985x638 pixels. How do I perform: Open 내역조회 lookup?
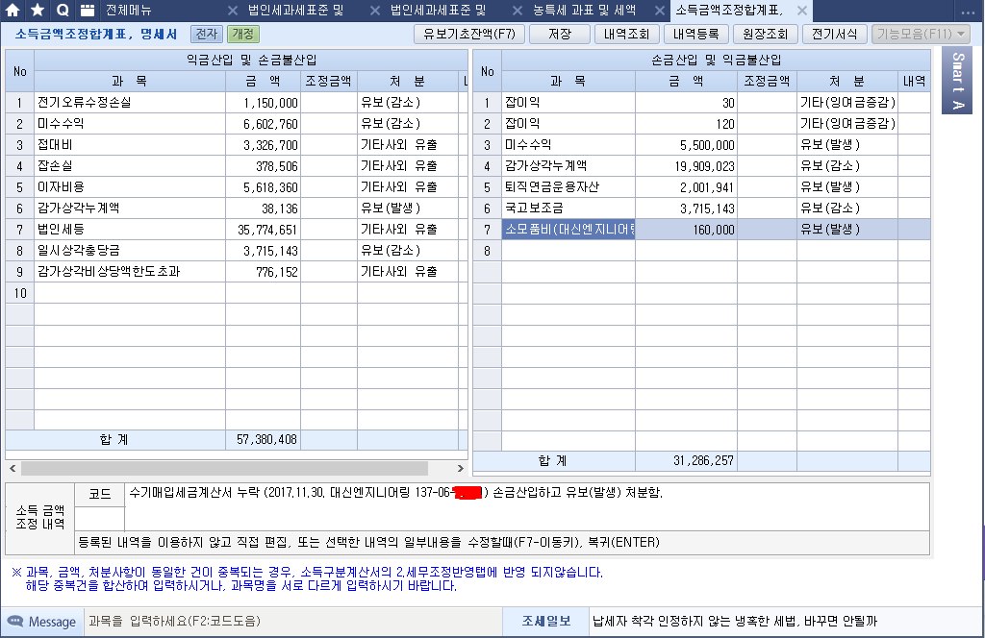click(x=625, y=34)
